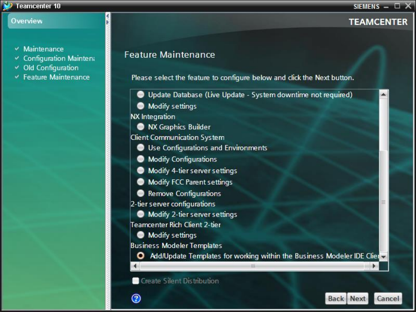Click the feature list scroll down arrow

(384, 257)
